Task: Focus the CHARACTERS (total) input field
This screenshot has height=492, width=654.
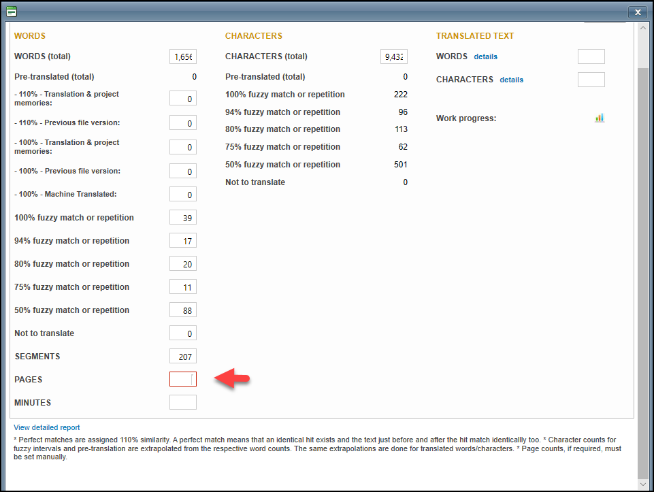Action: click(x=393, y=57)
